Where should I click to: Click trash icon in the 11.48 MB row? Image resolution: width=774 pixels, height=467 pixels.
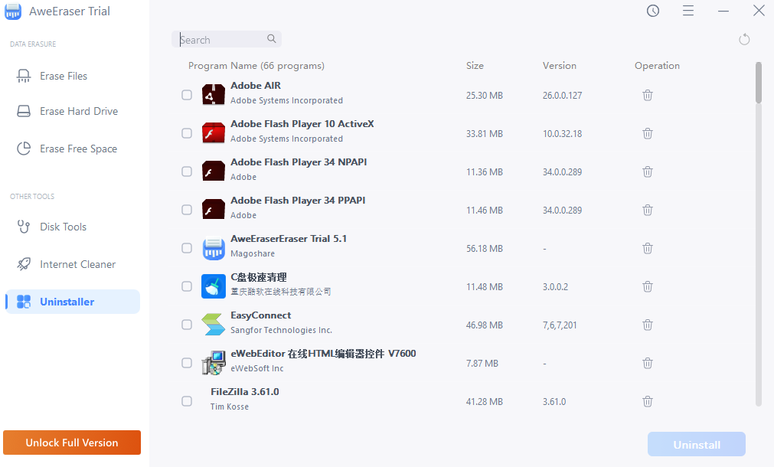click(648, 286)
